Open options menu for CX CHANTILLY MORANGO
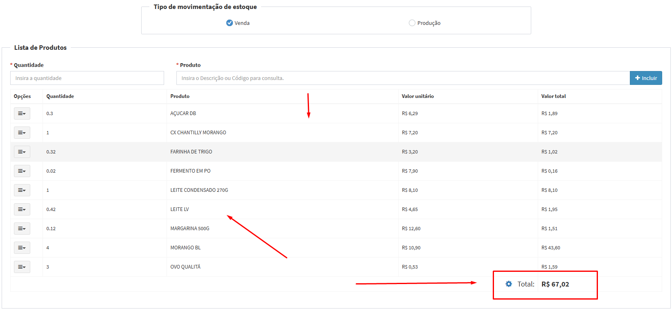The width and height of the screenshot is (672, 311). click(x=22, y=133)
